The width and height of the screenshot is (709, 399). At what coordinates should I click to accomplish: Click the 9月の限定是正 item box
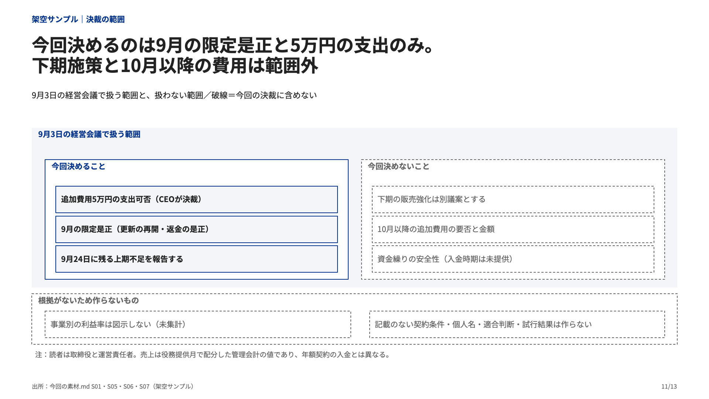point(196,229)
